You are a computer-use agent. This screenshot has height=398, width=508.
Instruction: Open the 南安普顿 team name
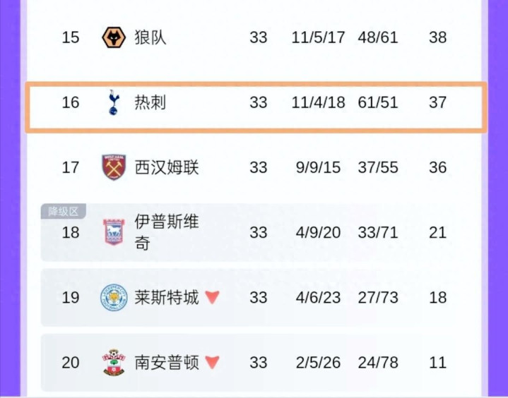167,362
